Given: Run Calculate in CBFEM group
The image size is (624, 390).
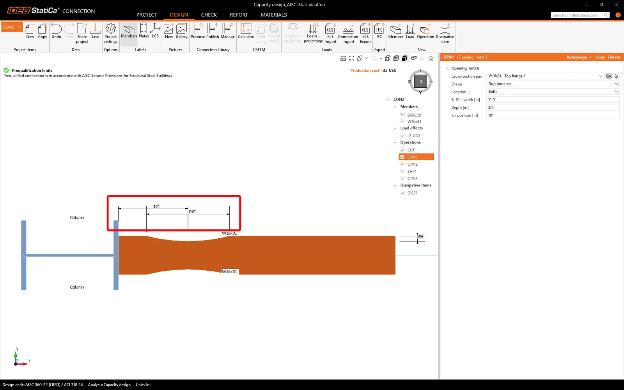Looking at the screenshot, I should [x=246, y=31].
